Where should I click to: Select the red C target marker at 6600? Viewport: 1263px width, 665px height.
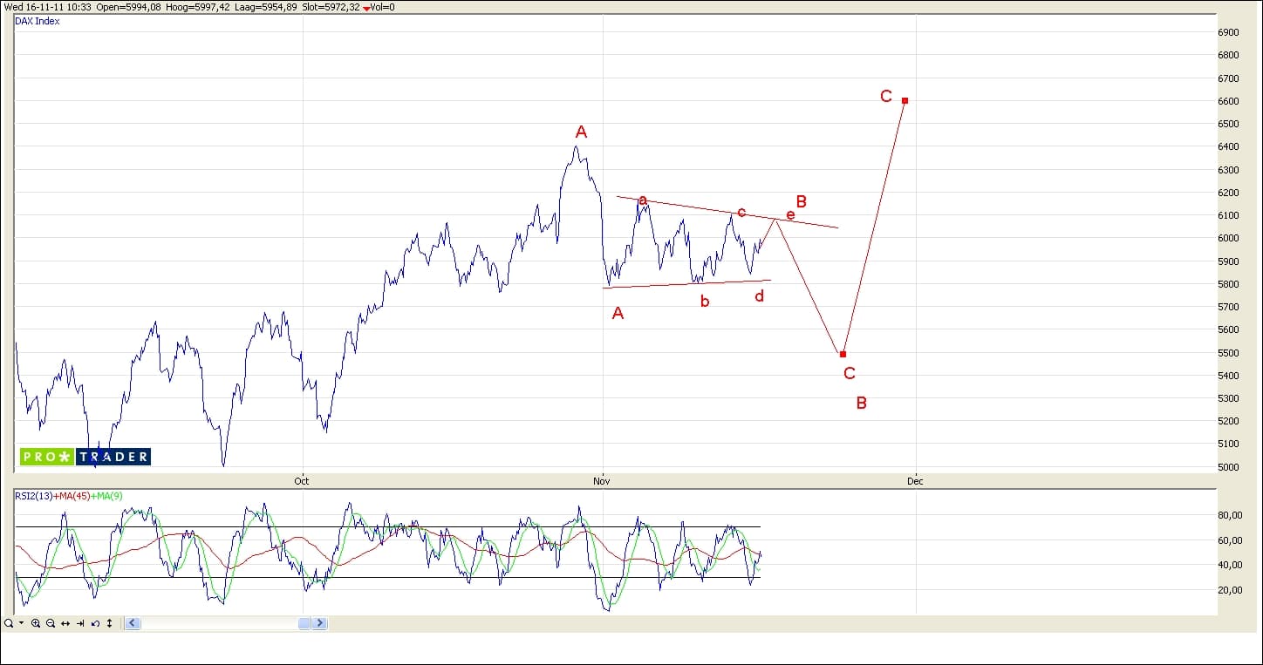[905, 100]
